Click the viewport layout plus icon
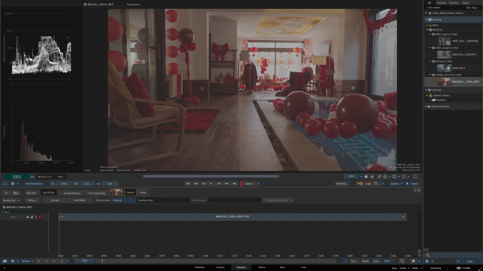This screenshot has height=271, width=483. coord(404,177)
